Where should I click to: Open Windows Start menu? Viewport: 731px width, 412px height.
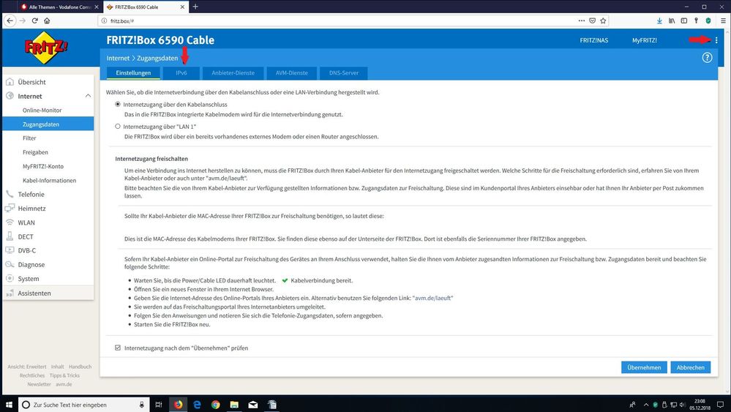9,405
